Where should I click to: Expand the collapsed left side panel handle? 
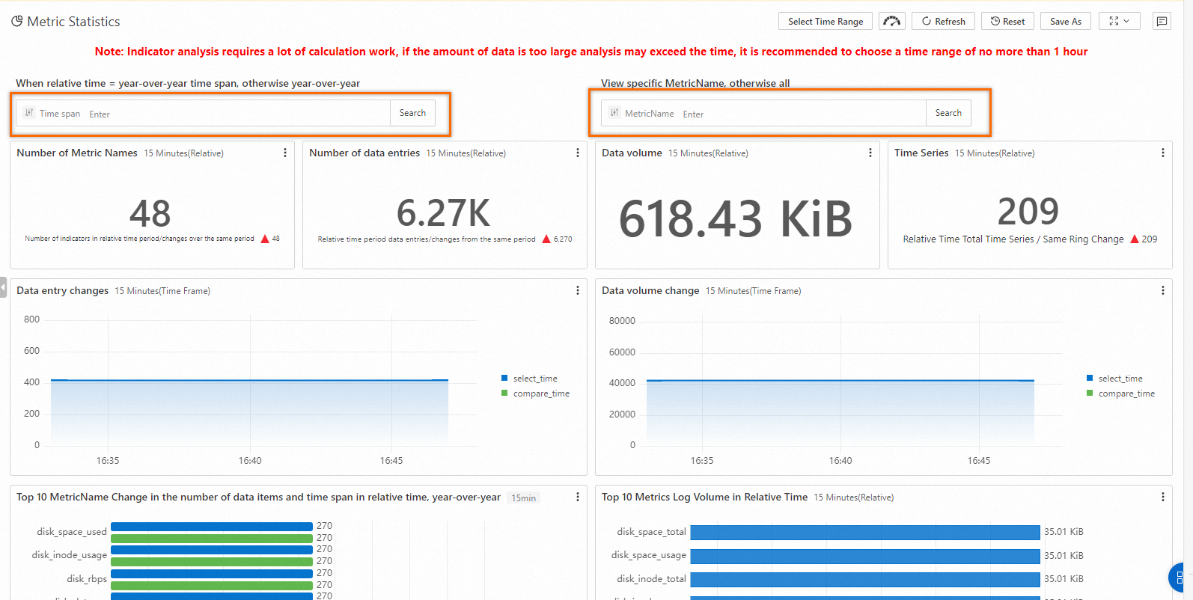coord(3,287)
